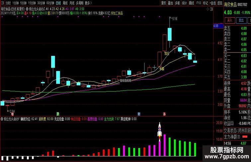Image resolution: width=251 pixels, height=162 pixels.
Task: Click the 涨停 4.52 value
Action: coord(244,83)
